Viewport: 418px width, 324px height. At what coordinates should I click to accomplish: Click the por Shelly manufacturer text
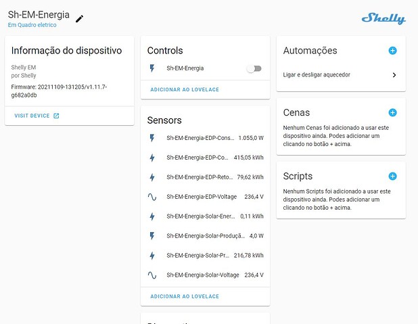pos(24,76)
